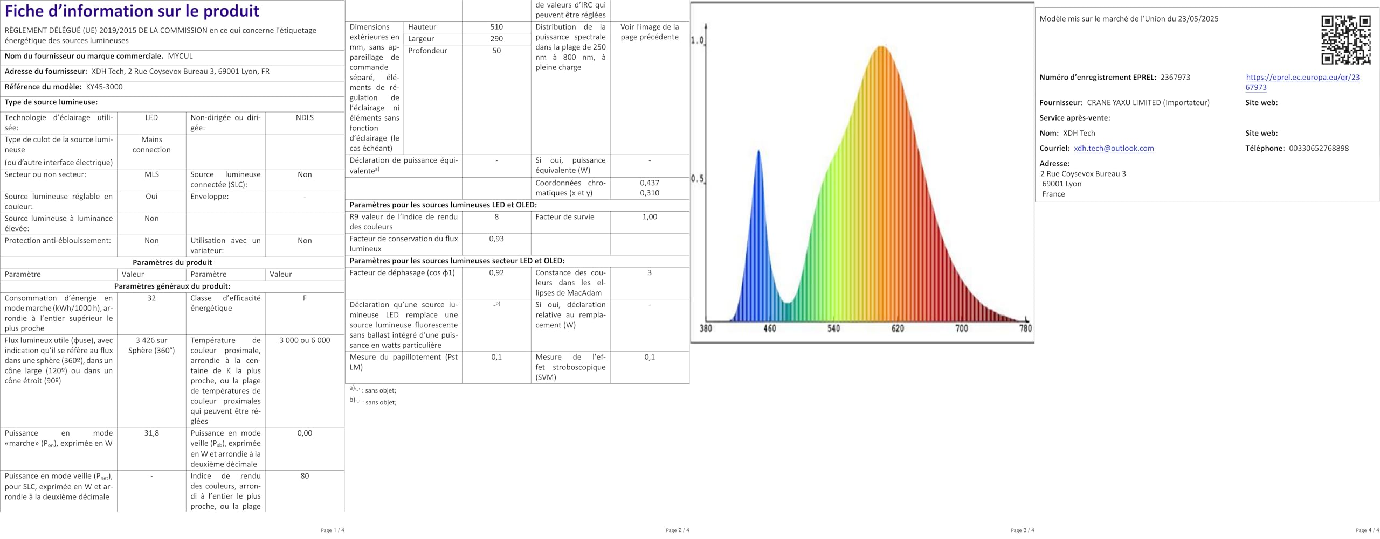Click the 'CRANE YAXU LIMITED (Importateur)' supplier text
The width and height of the screenshot is (1380, 539).
[x=1148, y=102]
